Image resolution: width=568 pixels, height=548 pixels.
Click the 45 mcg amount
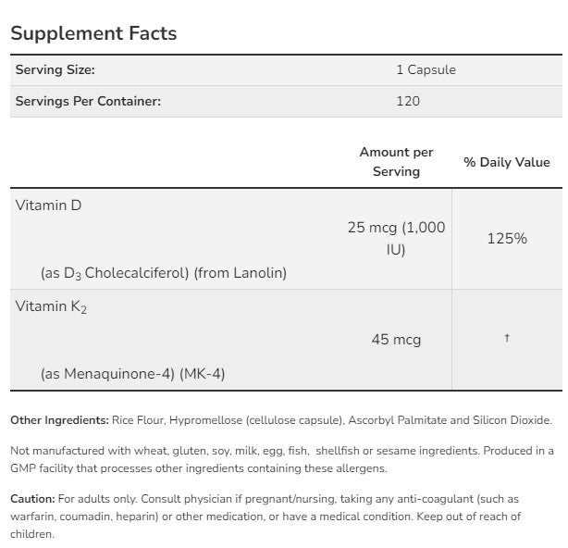click(x=396, y=340)
